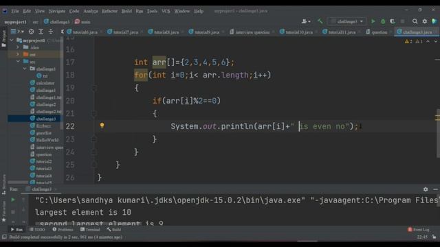Screen dimensions: 440x247
Task: Collapse all in Project panel toolbar
Action: pos(51,32)
